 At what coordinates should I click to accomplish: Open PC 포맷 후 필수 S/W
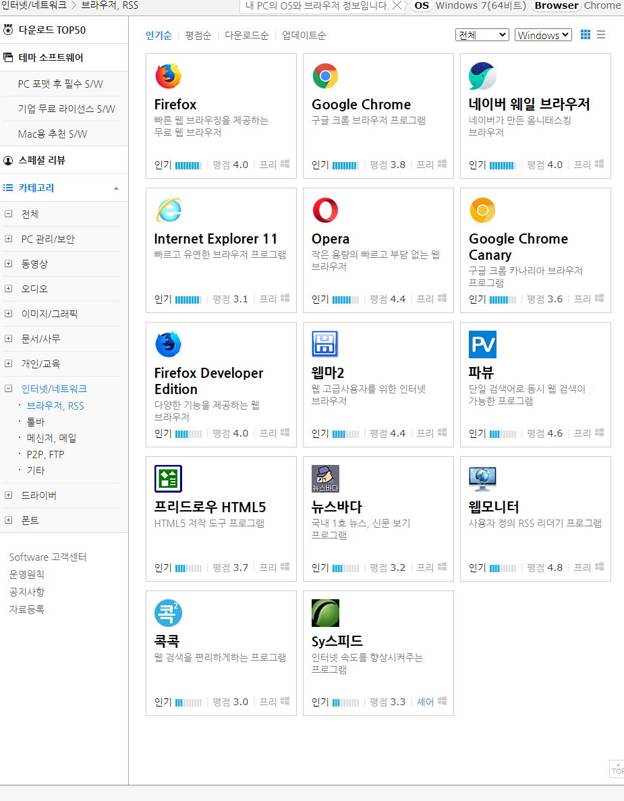click(x=60, y=84)
